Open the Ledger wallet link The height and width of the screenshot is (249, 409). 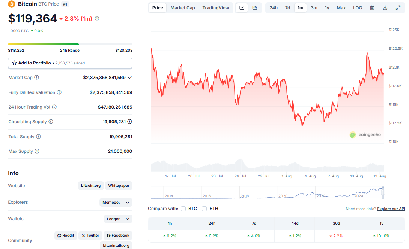click(113, 219)
